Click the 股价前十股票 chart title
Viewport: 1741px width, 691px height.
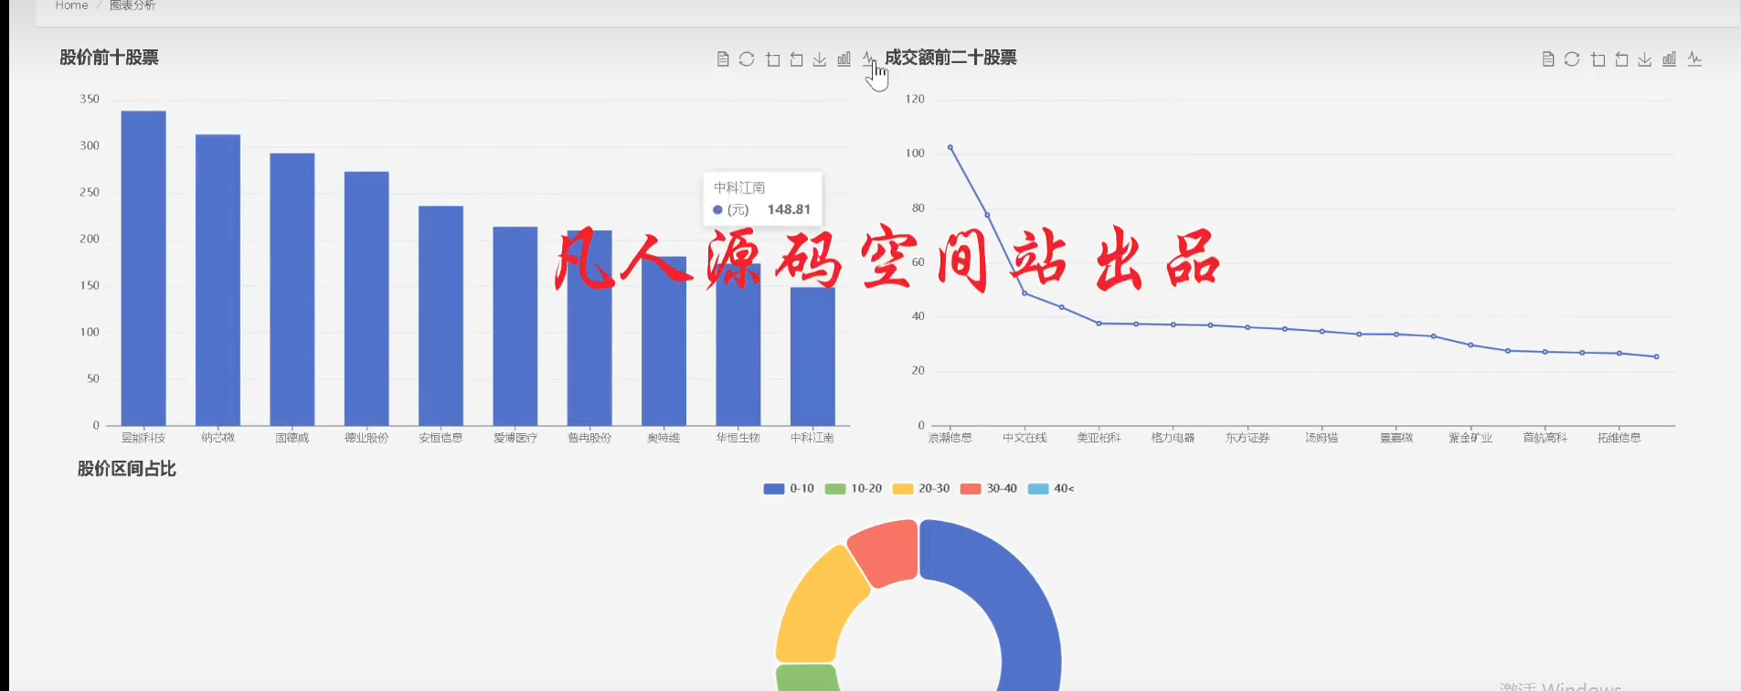109,58
